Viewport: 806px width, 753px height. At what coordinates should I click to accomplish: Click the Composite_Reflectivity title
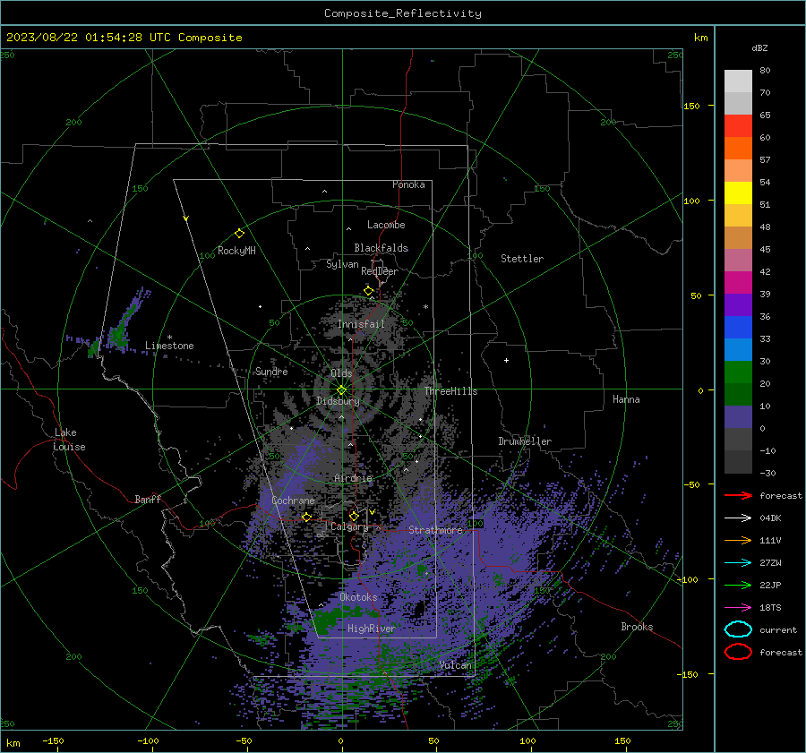tap(403, 13)
